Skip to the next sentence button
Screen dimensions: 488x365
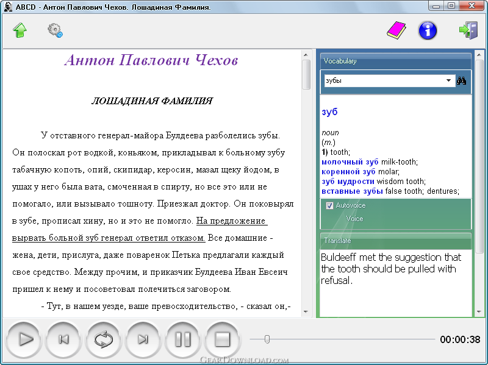(x=143, y=339)
